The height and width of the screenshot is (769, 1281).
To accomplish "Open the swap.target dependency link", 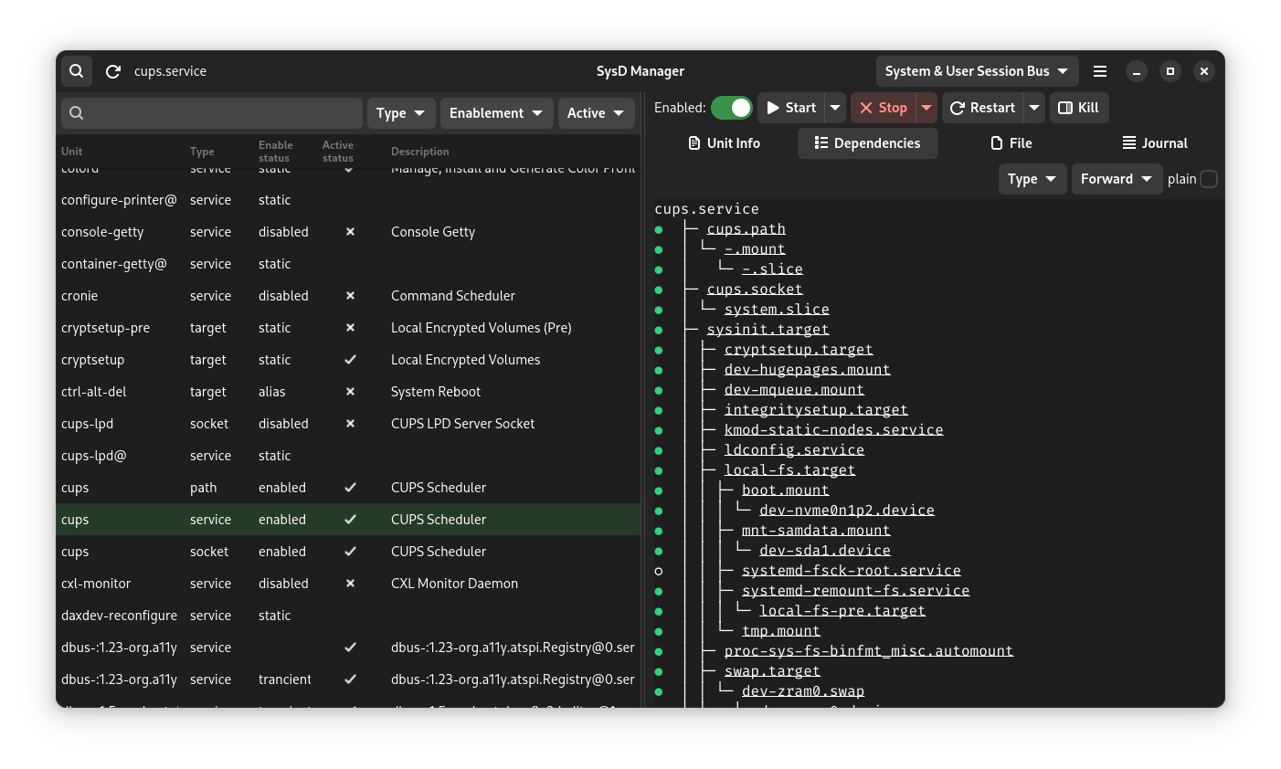I will (772, 671).
